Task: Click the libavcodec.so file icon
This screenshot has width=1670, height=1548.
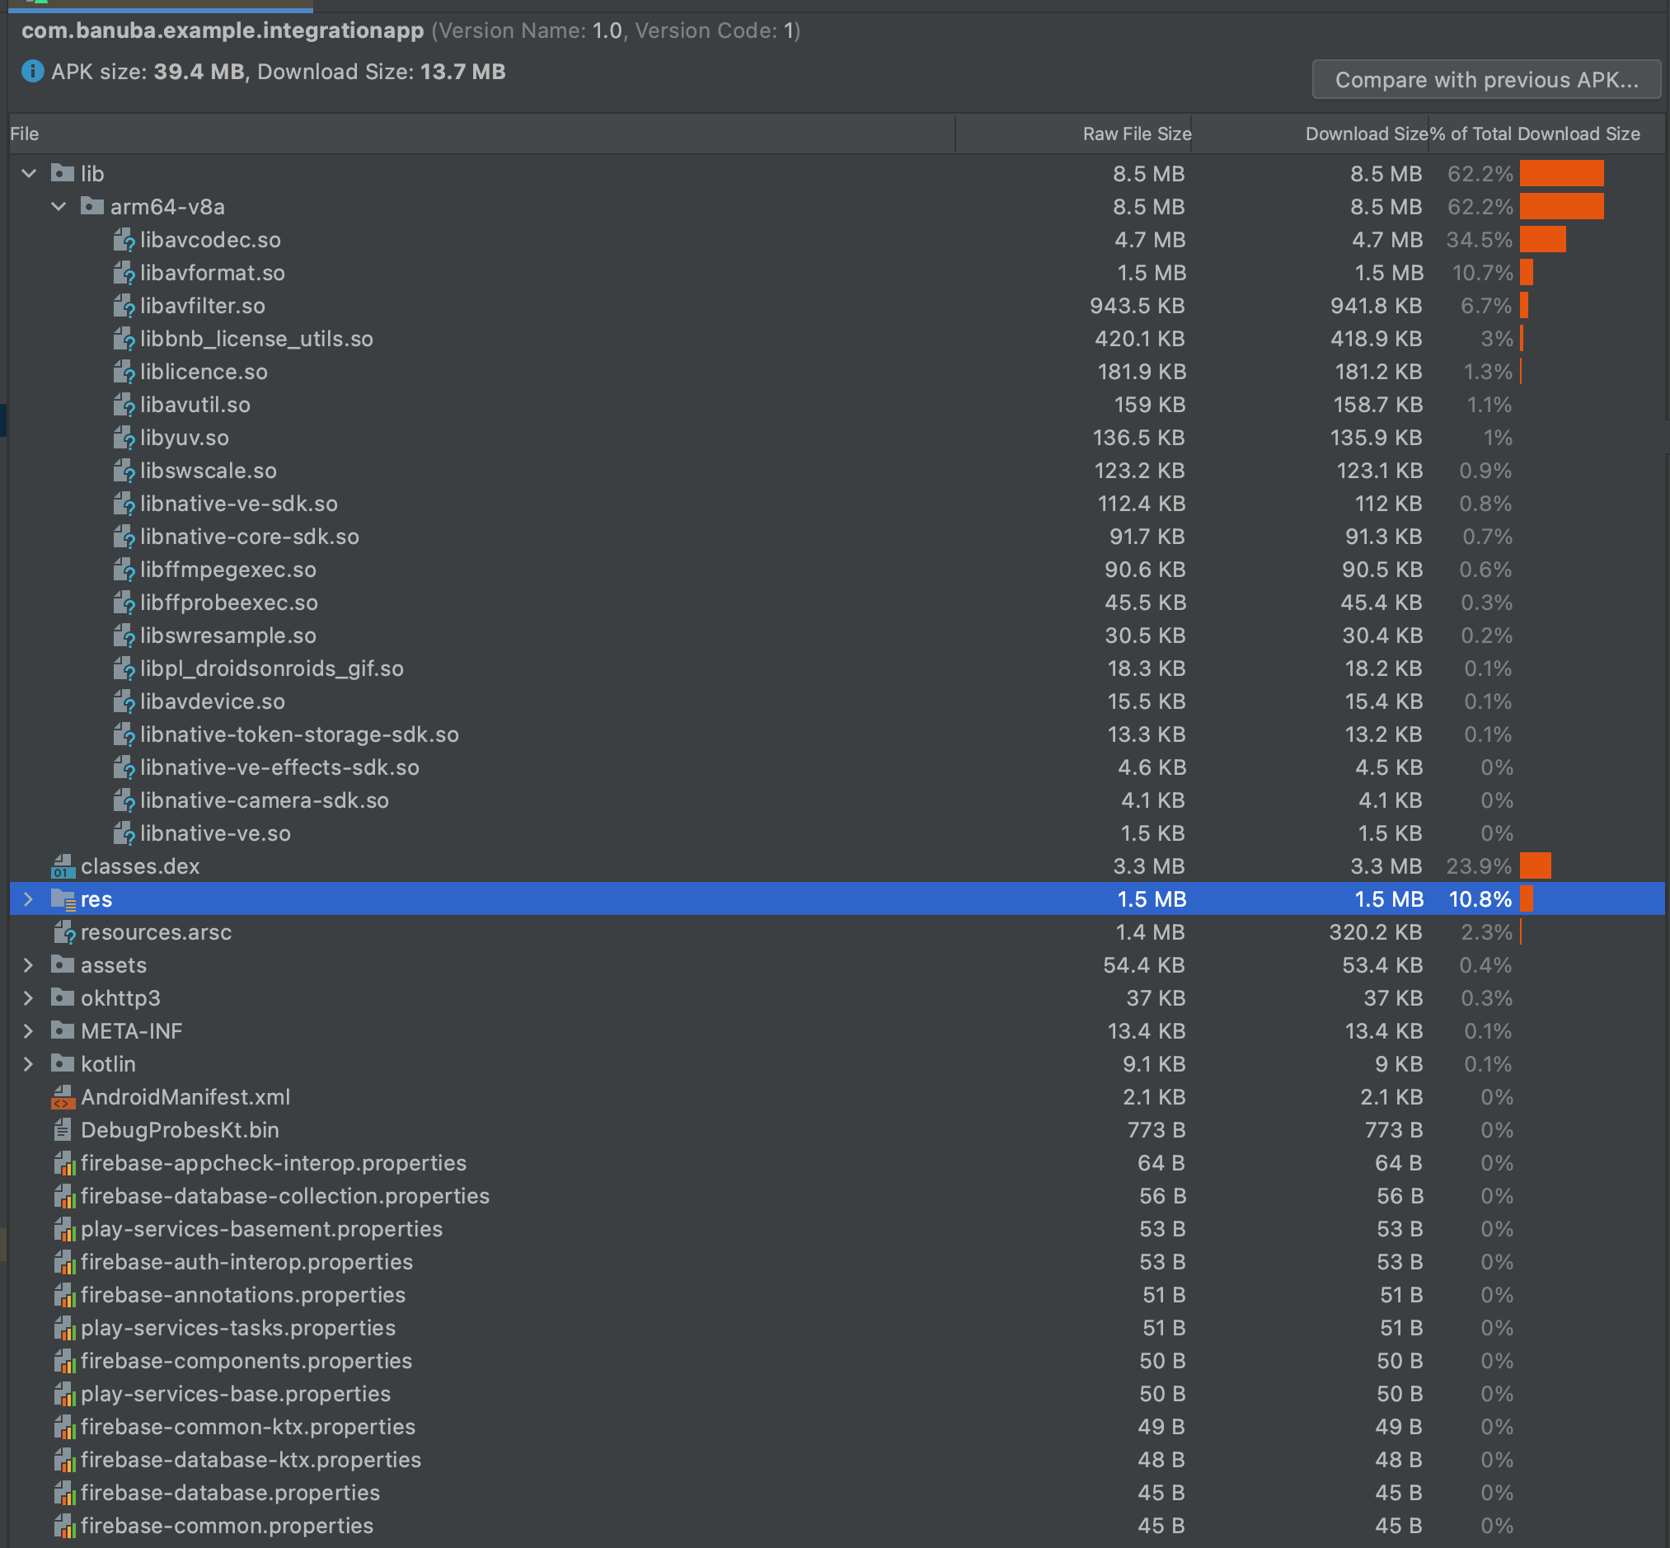Action: 124,240
